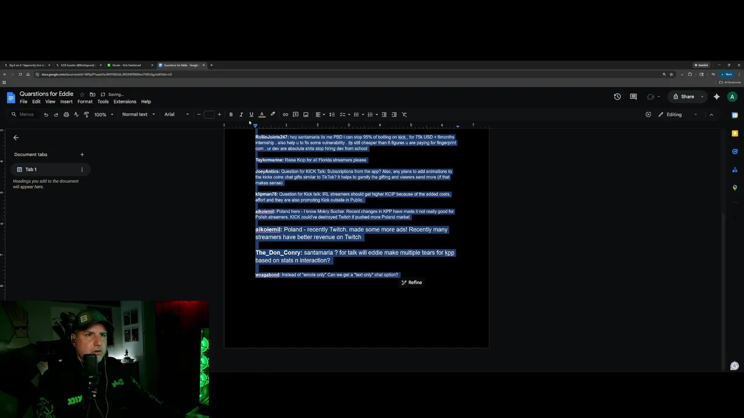Decrease the font size
The image size is (744, 418).
(199, 114)
